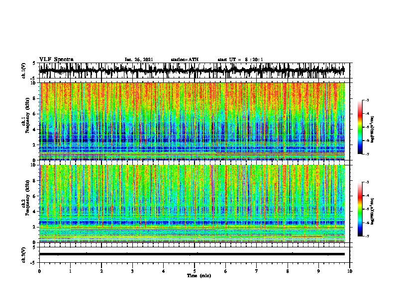
Task: Click the "5" tick on Time axis
Action: pyautogui.click(x=195, y=271)
